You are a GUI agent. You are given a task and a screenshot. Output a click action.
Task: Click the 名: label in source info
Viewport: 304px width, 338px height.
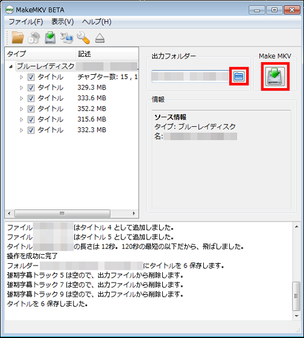pos(159,136)
